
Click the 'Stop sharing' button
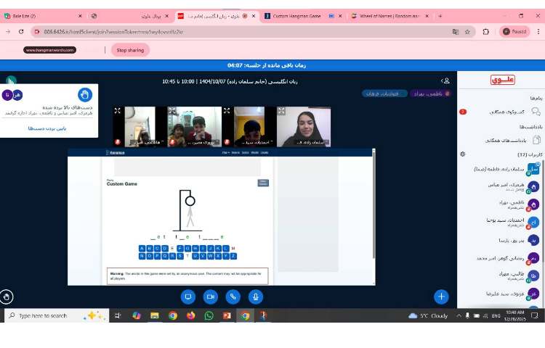130,50
